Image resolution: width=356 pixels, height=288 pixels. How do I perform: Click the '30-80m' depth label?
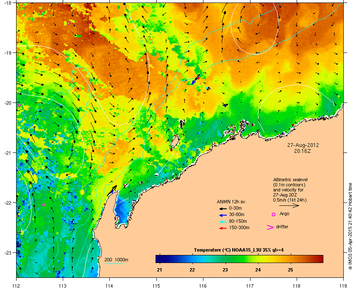coord(237,214)
